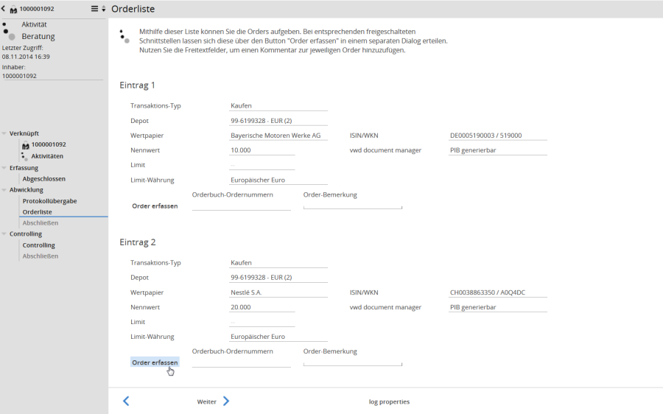Click the back arrow beside account 1000001092
The height and width of the screenshot is (414, 663).
click(x=4, y=9)
